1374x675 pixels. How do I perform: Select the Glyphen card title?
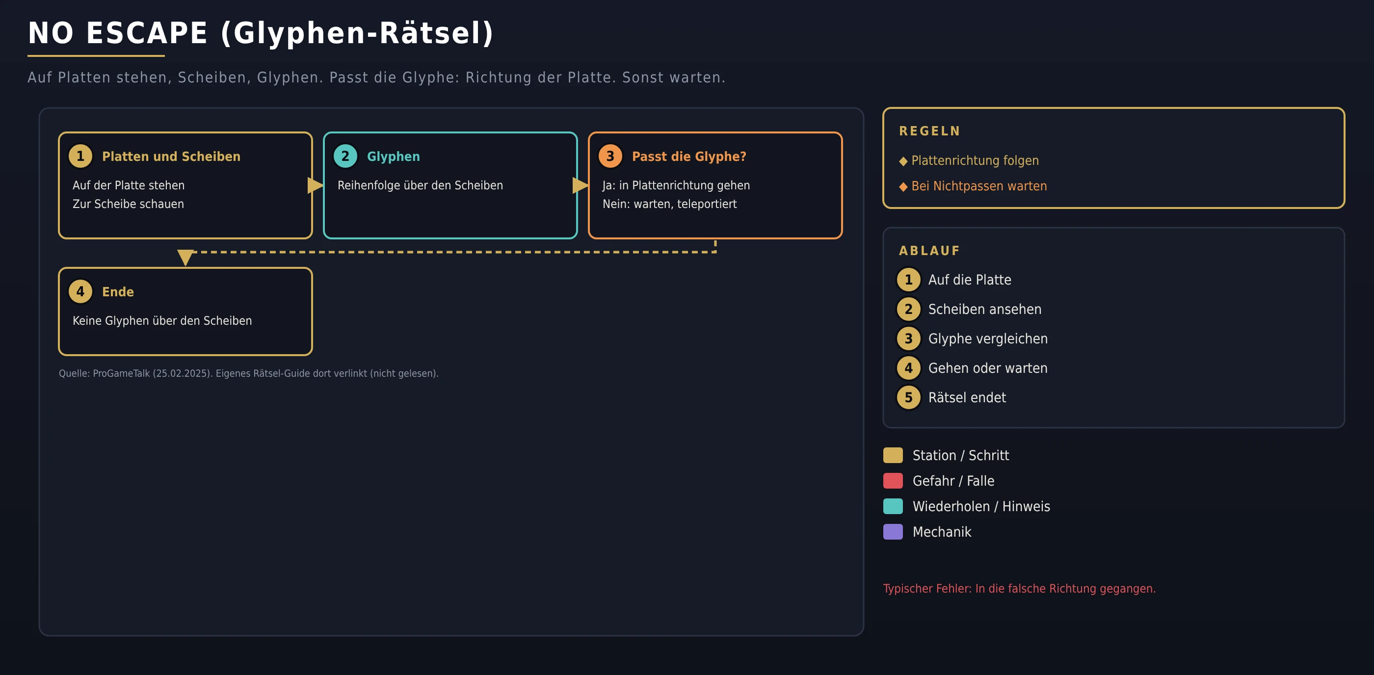394,156
